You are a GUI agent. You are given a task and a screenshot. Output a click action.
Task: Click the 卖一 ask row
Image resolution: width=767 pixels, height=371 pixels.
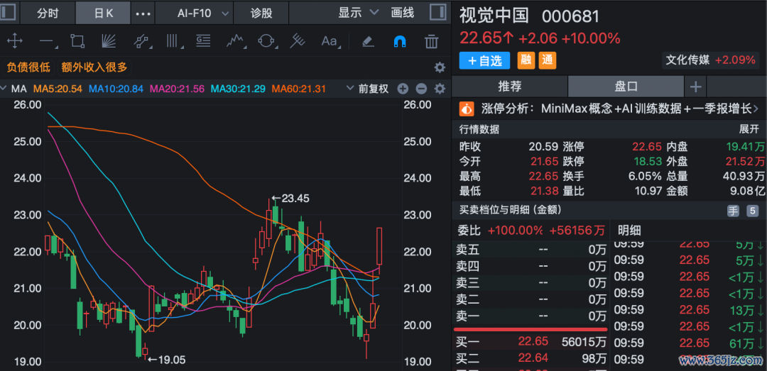pyautogui.click(x=531, y=316)
